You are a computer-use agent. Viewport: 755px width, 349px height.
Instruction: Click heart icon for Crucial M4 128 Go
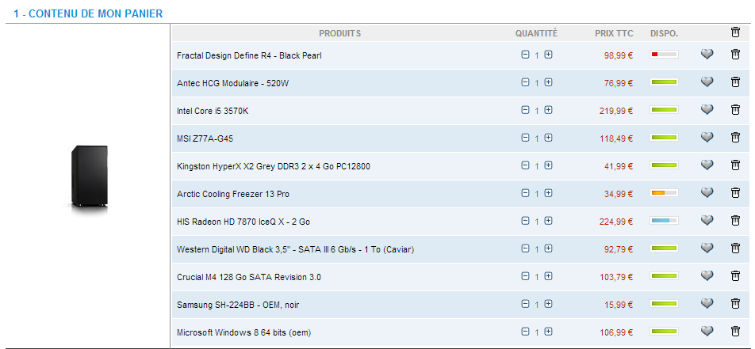707,276
